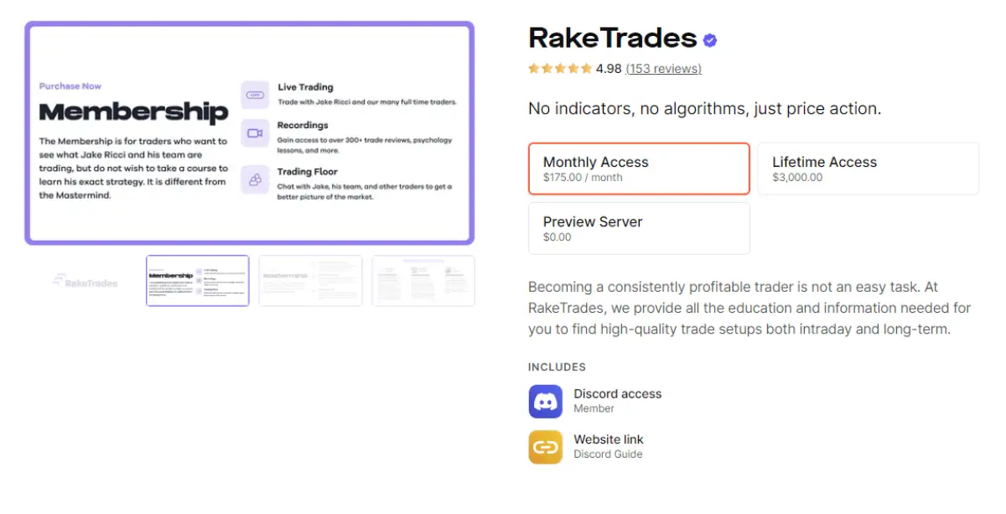Click the Trading Floor people icon

click(255, 179)
